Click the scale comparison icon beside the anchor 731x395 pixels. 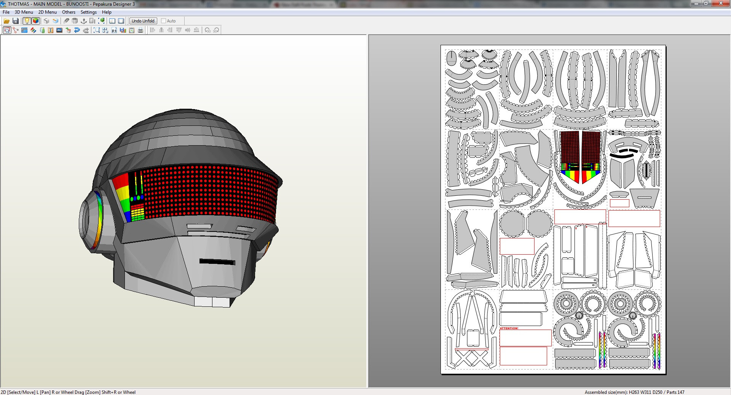coord(93,21)
